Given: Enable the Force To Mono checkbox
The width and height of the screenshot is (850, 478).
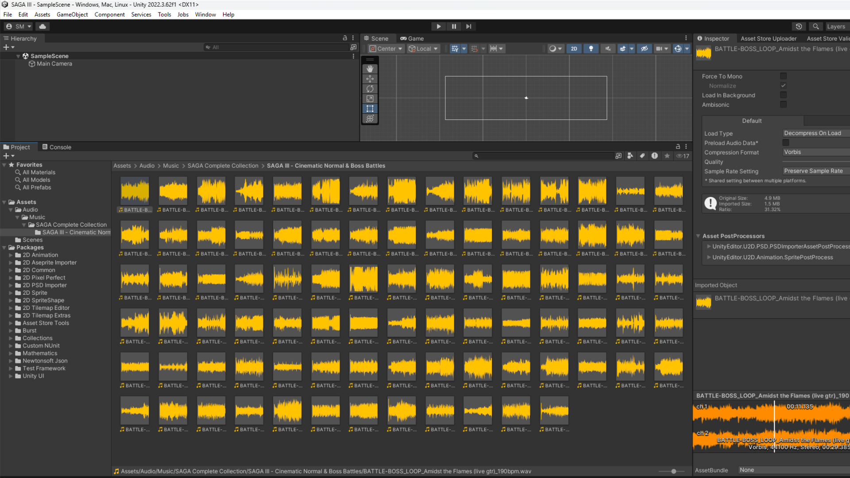Looking at the screenshot, I should tap(783, 76).
